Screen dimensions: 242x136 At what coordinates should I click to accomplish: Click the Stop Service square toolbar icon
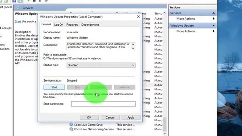click(x=34, y=1)
